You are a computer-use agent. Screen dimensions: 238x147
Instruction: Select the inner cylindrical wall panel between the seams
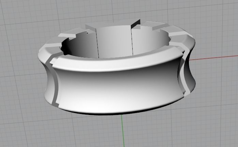pyautogui.click(x=114, y=42)
